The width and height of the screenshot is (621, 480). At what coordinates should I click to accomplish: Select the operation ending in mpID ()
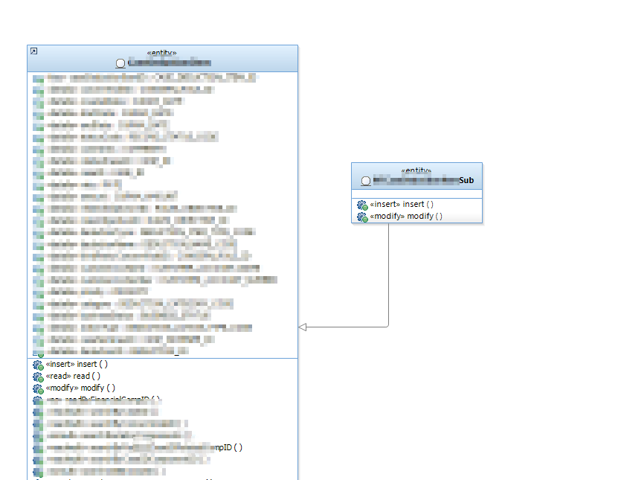click(x=144, y=447)
